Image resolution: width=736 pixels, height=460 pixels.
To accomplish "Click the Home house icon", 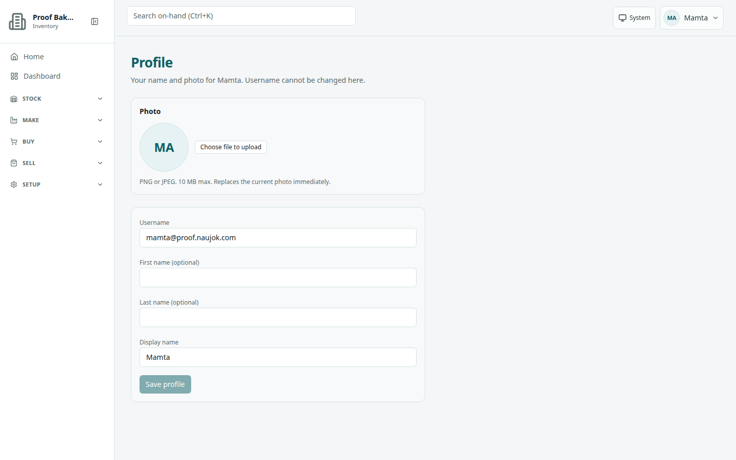I will pos(14,57).
